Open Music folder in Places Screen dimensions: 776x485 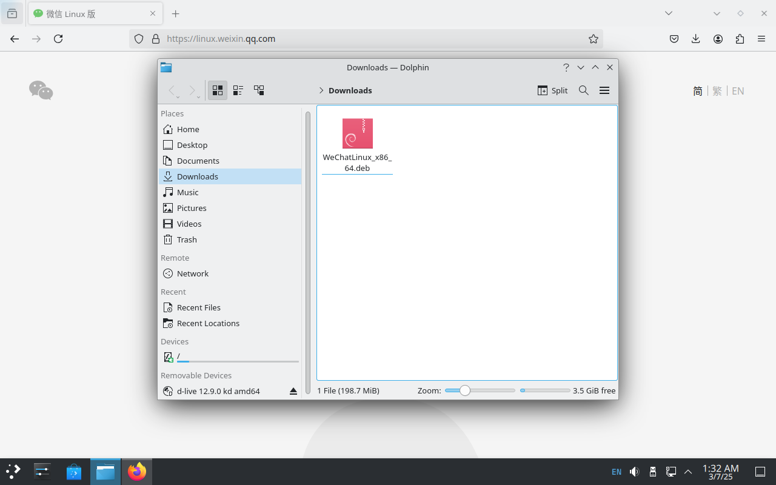230,192
